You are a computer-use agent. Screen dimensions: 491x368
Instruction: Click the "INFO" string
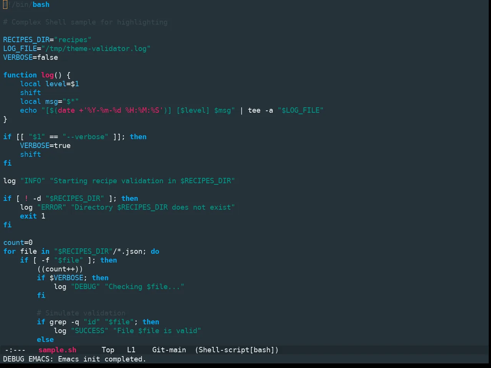(x=33, y=181)
